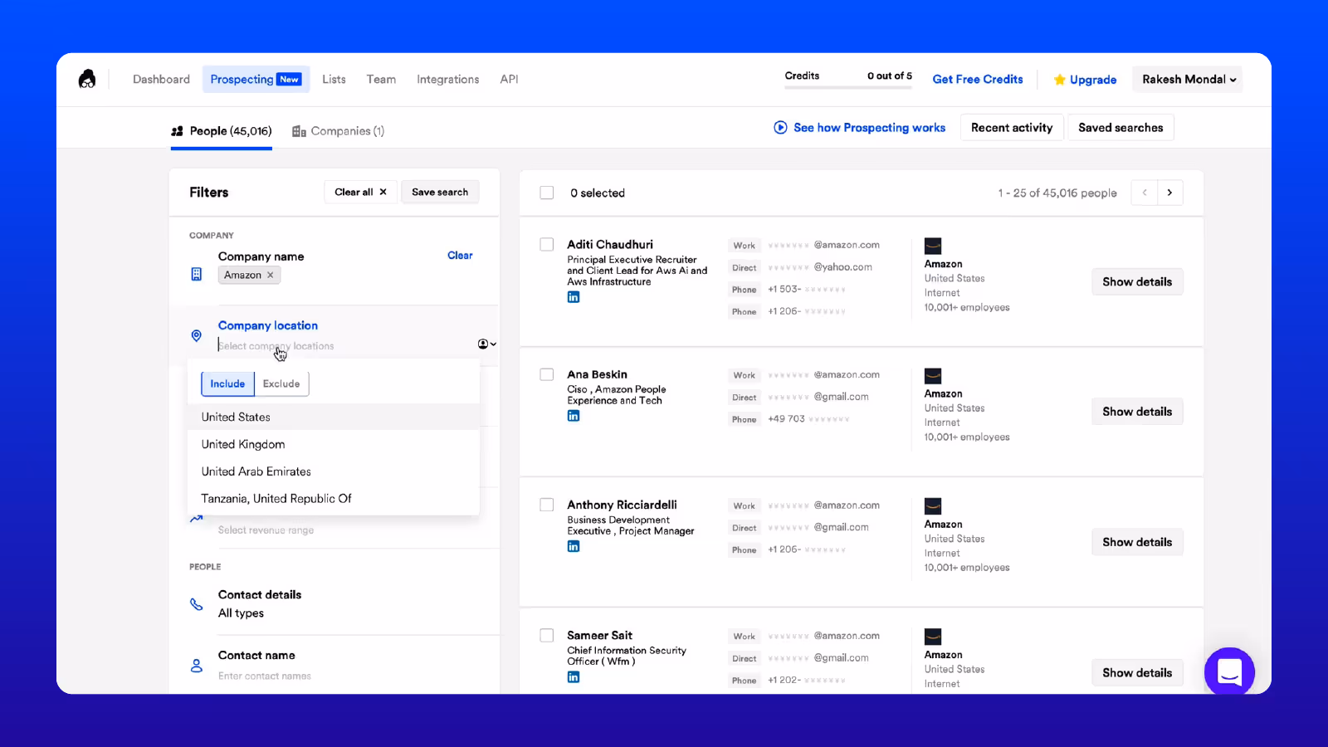Select Anthony Ricciardelli's checkbox
The width and height of the screenshot is (1328, 747).
pyautogui.click(x=547, y=505)
